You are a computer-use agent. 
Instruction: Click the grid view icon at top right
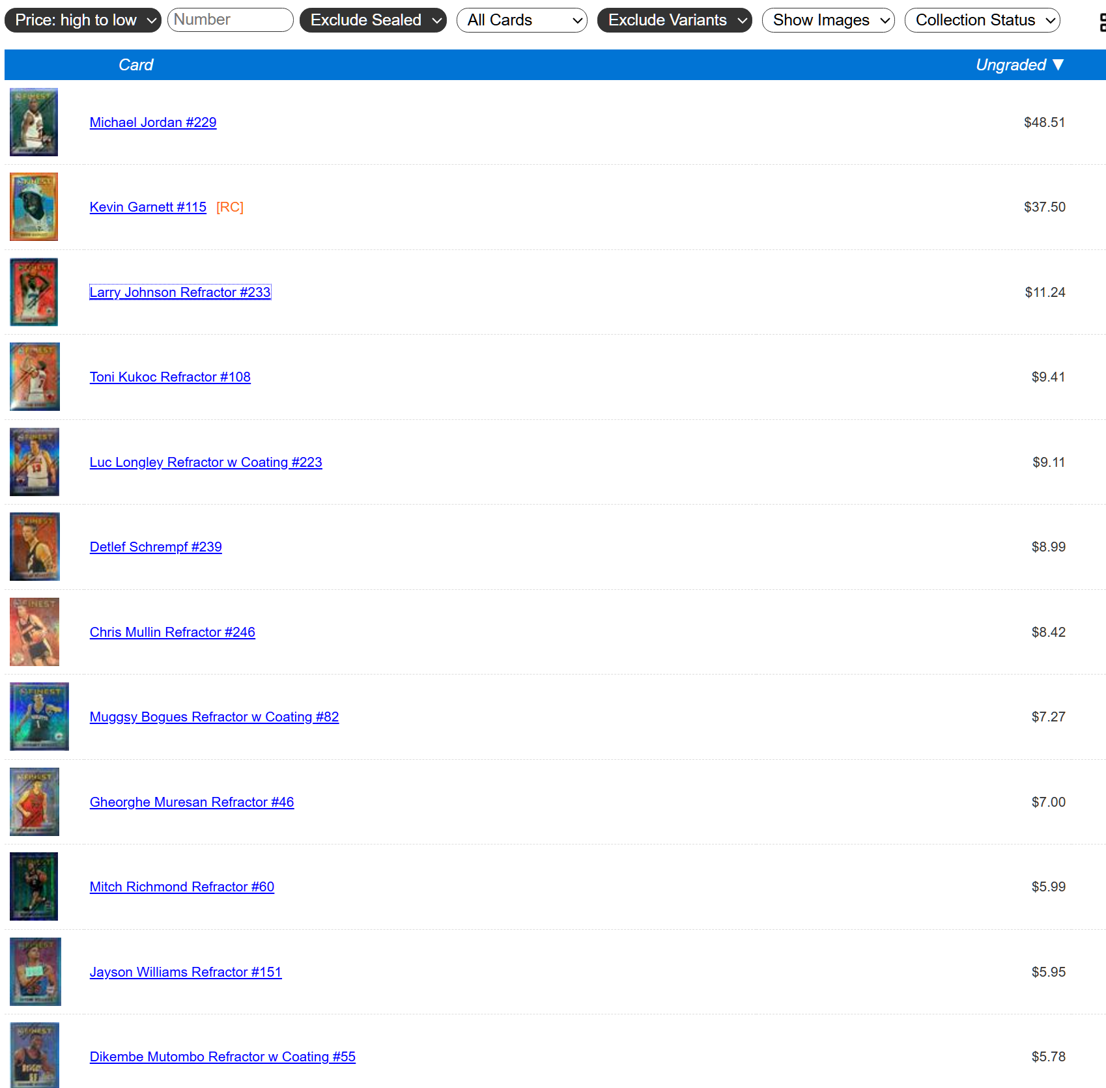coord(1101,23)
